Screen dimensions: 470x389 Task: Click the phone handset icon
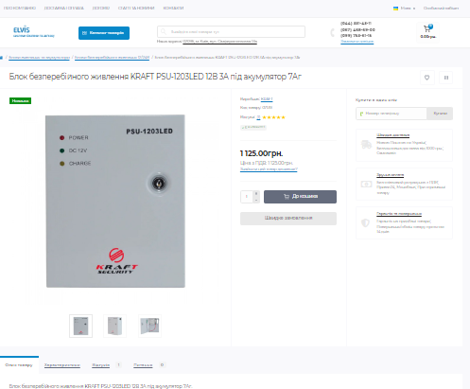[x=332, y=32]
